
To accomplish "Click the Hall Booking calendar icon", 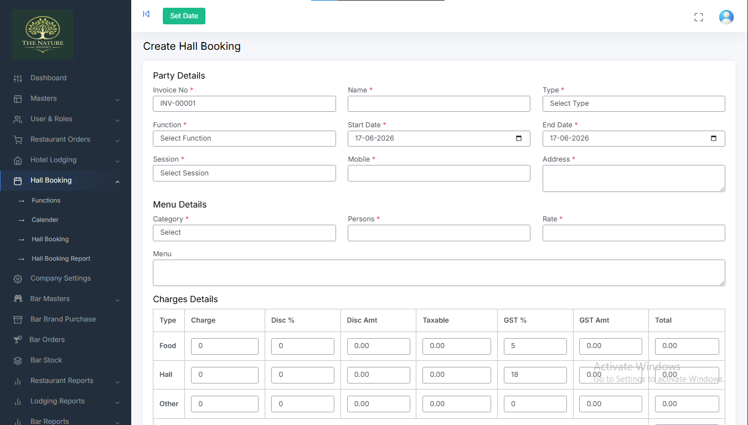I will click(18, 181).
